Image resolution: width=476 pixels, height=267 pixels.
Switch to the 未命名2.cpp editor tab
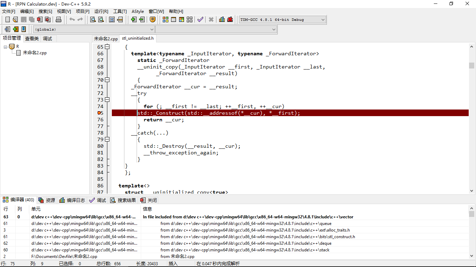(106, 39)
